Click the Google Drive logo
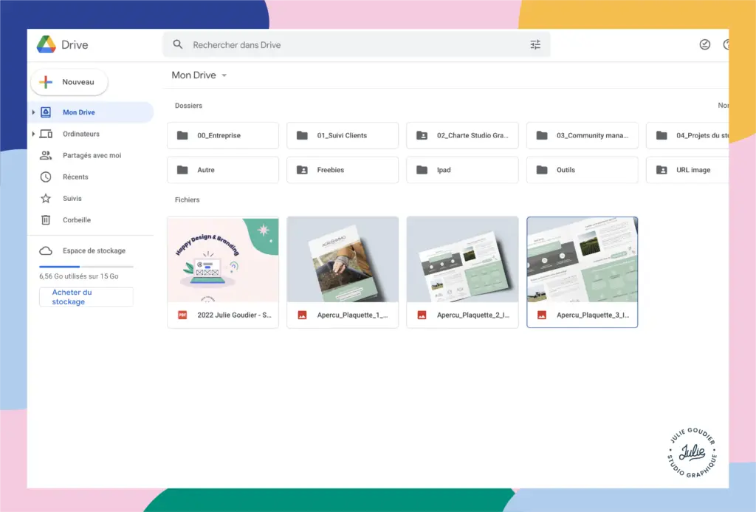756x512 pixels. click(x=47, y=44)
